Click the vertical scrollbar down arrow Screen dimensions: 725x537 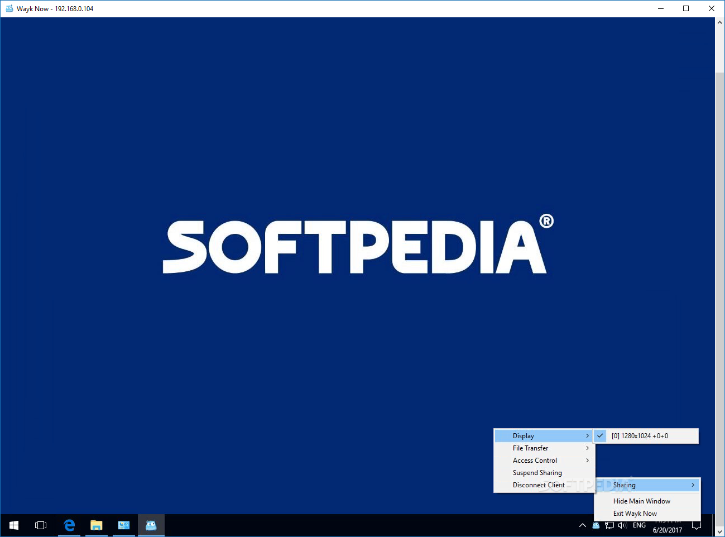tap(720, 531)
